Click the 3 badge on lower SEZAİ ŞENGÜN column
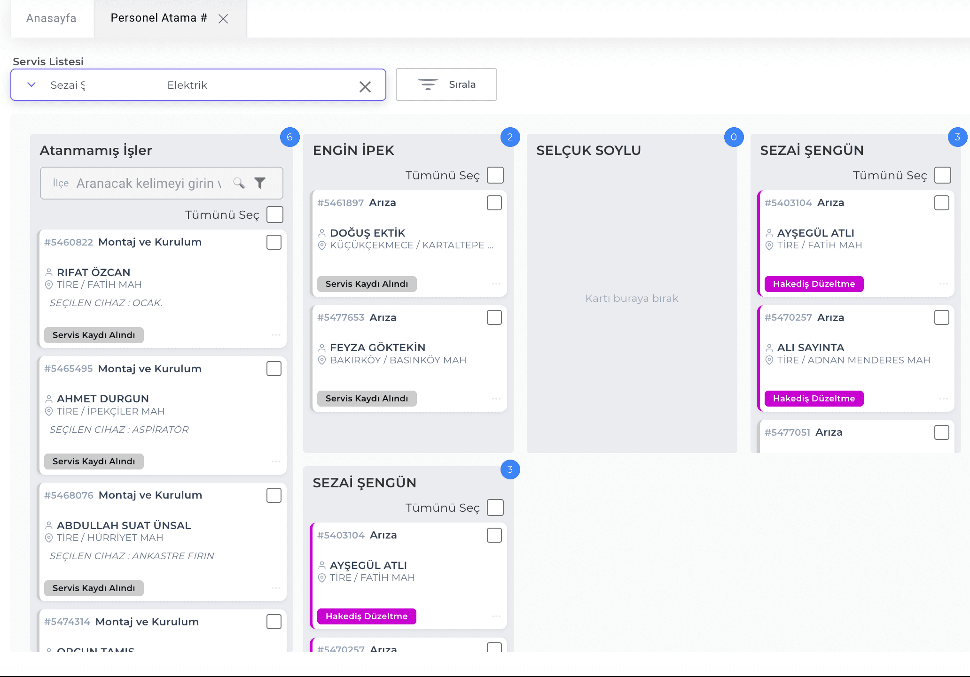 [x=510, y=469]
